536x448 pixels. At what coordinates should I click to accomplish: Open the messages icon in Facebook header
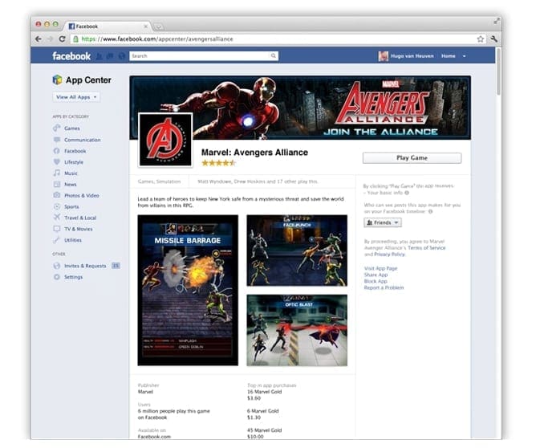[110, 56]
